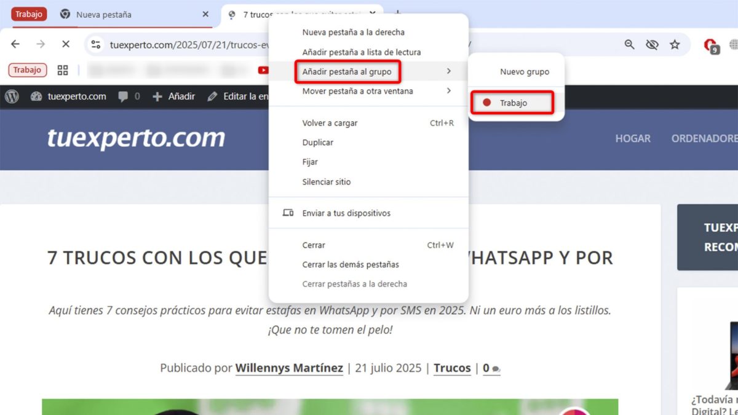The width and height of the screenshot is (738, 415).
Task: Click the tuexperto.com site logo
Action: (x=136, y=138)
